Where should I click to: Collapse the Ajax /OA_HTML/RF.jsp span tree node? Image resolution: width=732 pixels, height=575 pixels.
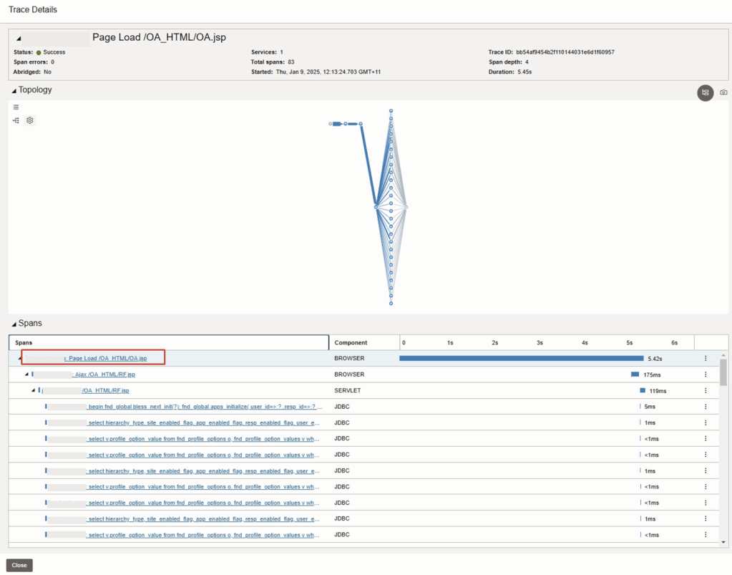[x=26, y=375]
